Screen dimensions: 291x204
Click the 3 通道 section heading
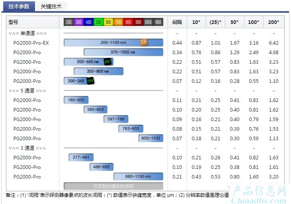pyautogui.click(x=27, y=148)
